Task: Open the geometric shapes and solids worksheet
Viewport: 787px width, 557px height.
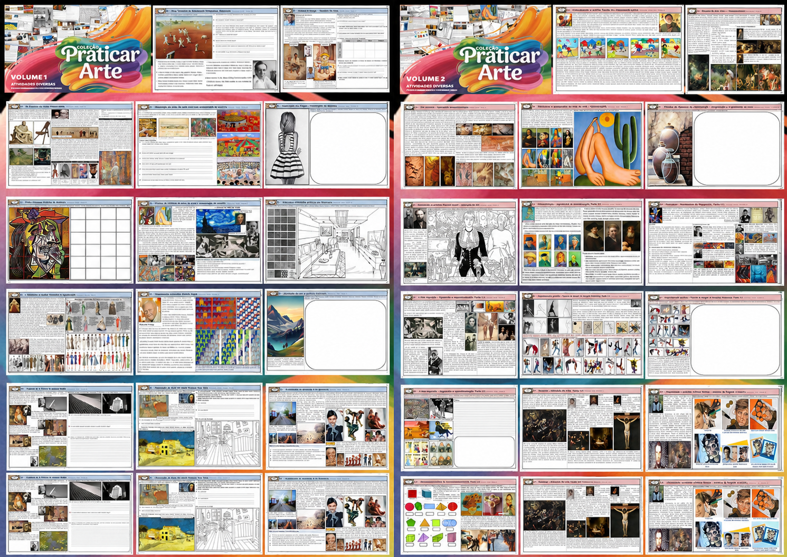Action: 459,516
